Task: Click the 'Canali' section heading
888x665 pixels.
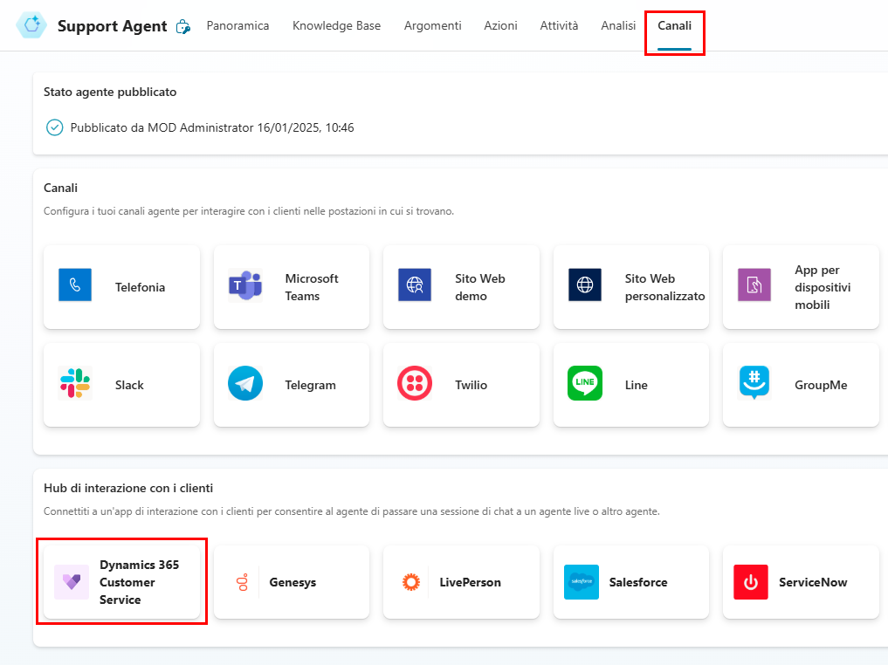Action: (60, 188)
